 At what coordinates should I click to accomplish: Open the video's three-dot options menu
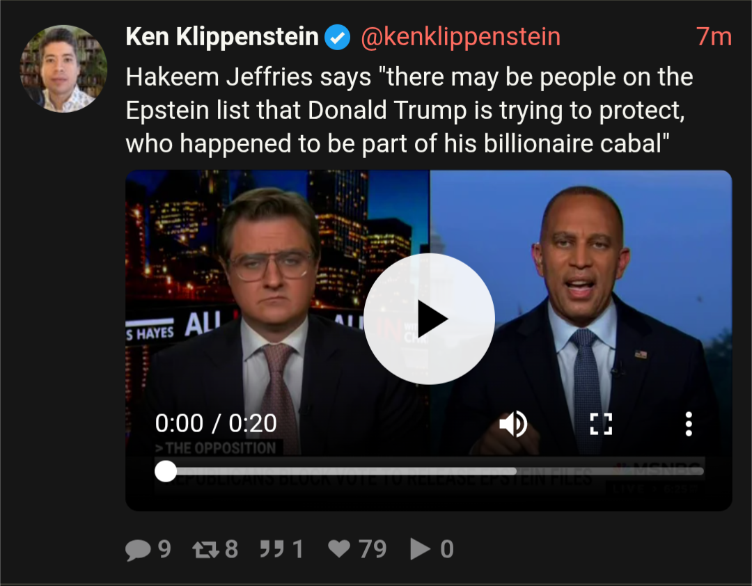click(x=689, y=424)
